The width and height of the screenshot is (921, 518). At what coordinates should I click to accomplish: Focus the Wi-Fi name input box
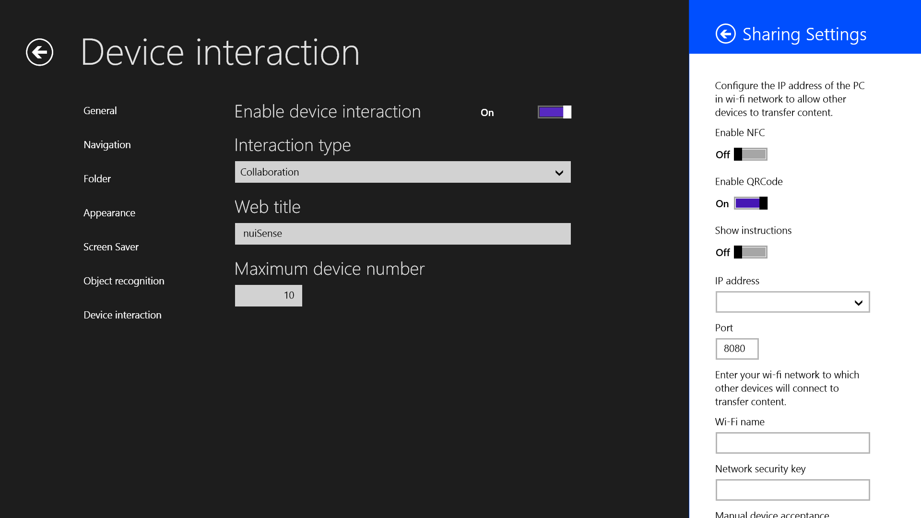point(792,443)
